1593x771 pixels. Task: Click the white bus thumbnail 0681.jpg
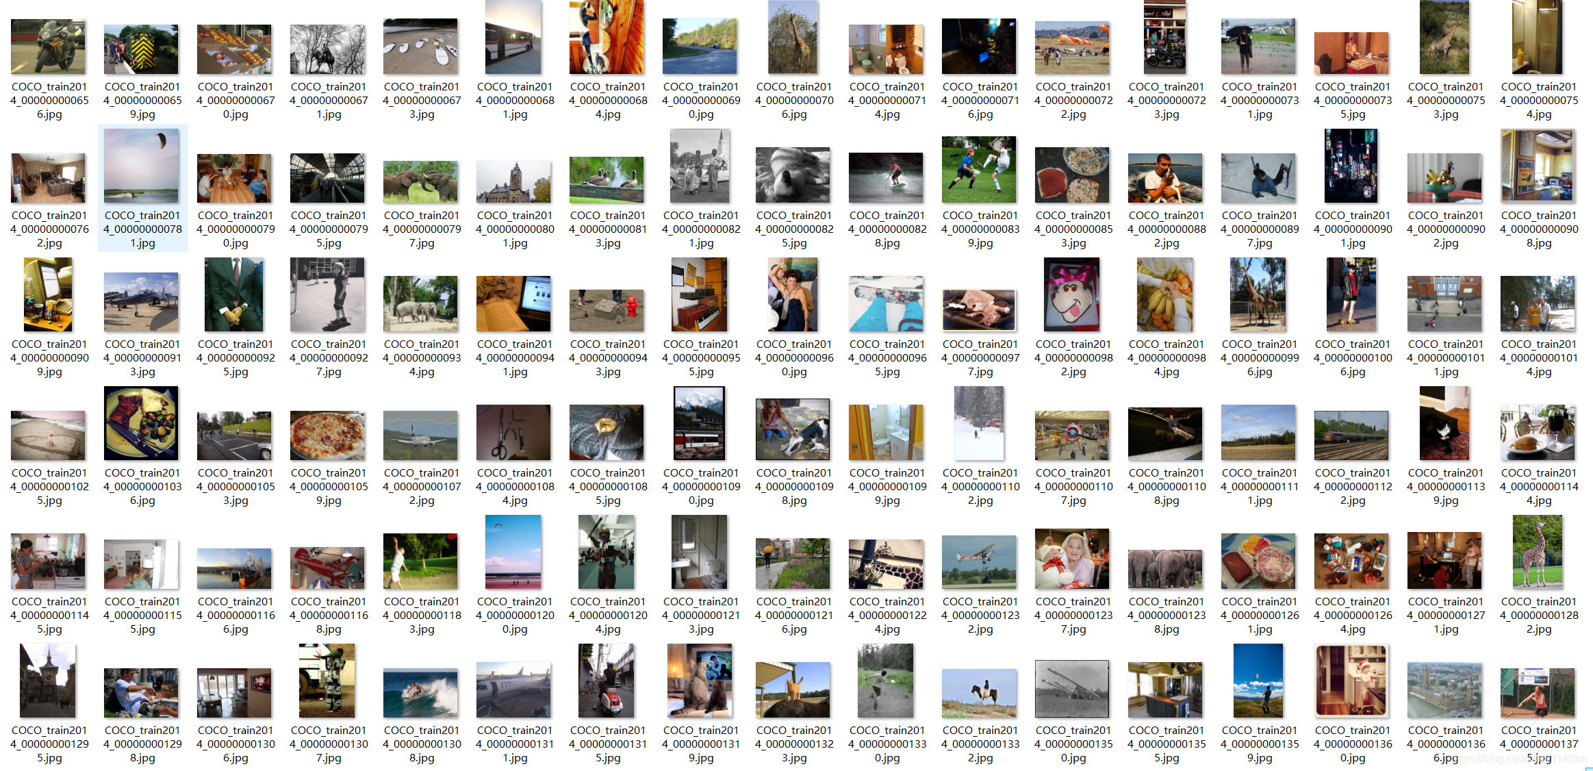tap(513, 37)
